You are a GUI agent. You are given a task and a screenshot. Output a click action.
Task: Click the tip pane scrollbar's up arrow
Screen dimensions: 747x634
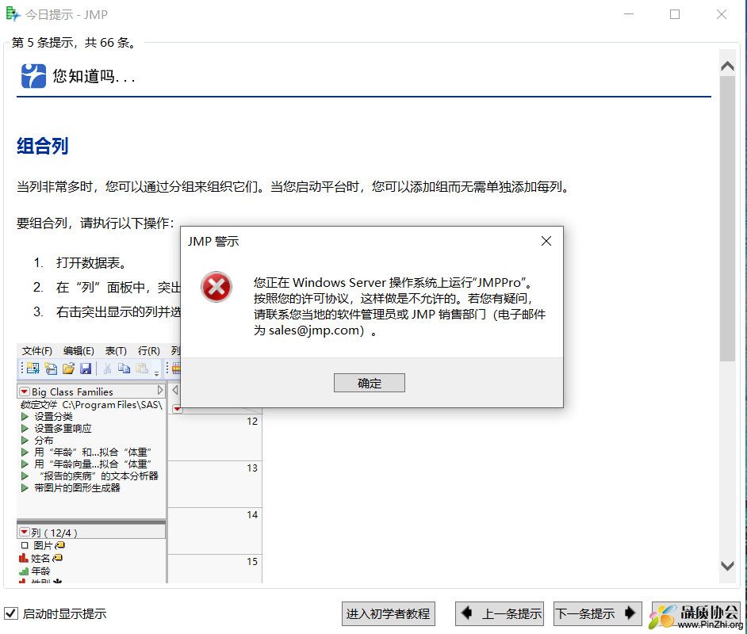(x=727, y=66)
